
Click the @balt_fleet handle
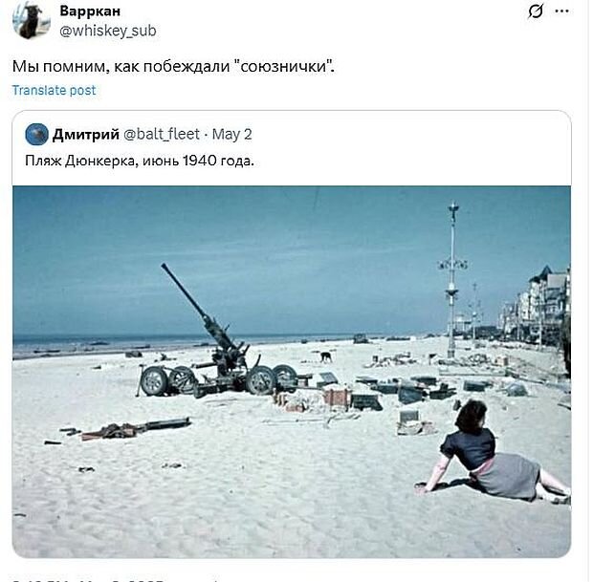tap(162, 134)
